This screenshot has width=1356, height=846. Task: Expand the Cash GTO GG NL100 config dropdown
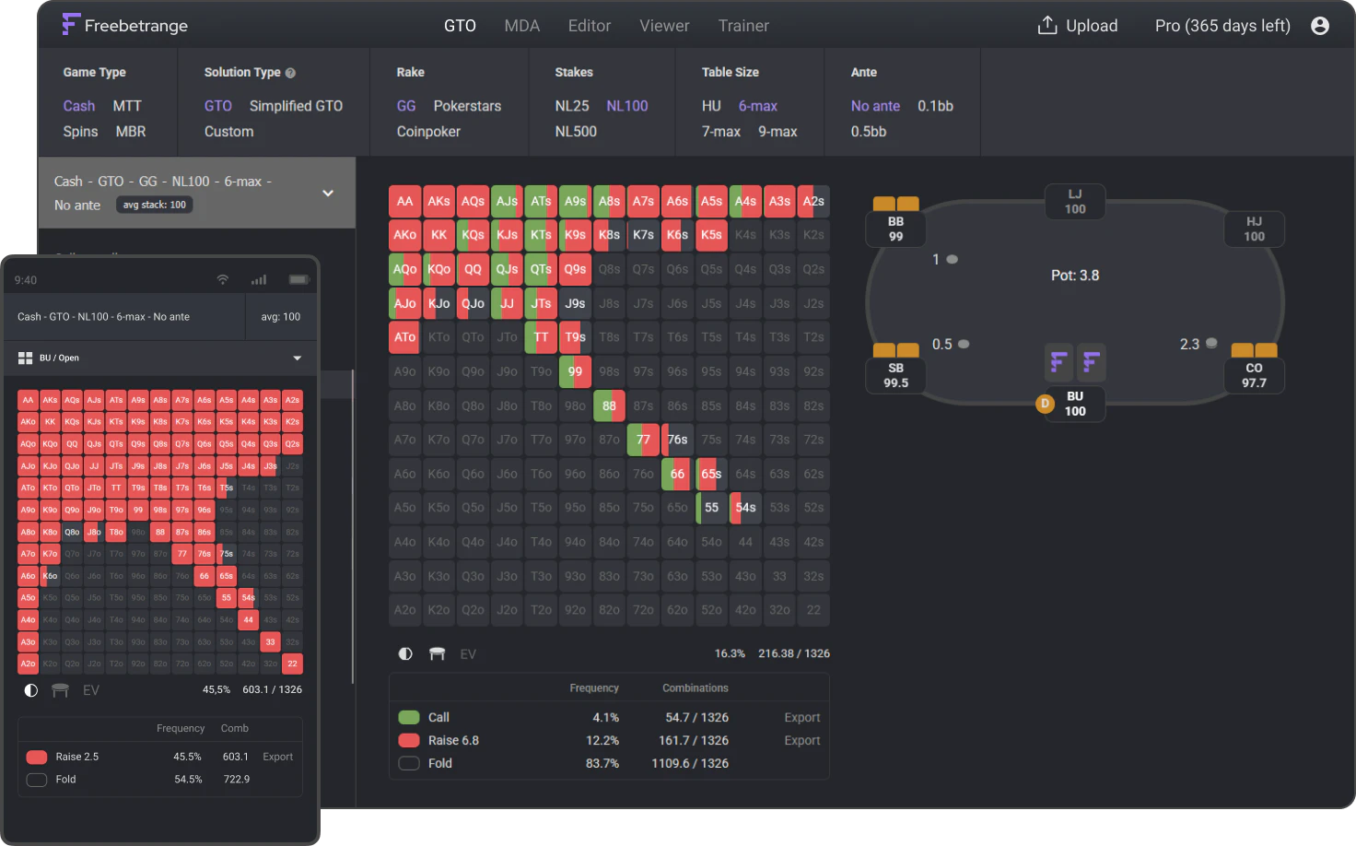(328, 193)
